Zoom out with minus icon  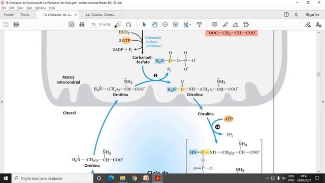[x=165, y=24]
